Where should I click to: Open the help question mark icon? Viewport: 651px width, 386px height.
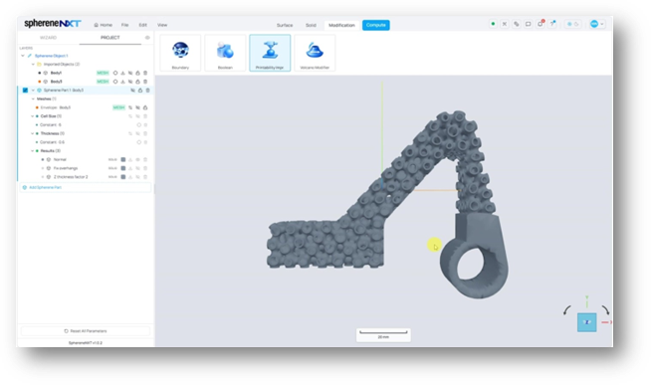552,24
